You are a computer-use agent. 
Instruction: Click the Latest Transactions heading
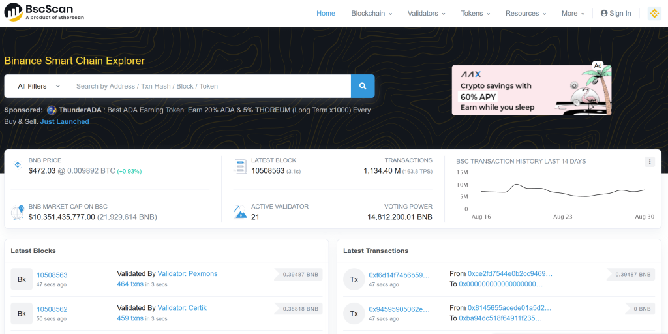tap(376, 250)
